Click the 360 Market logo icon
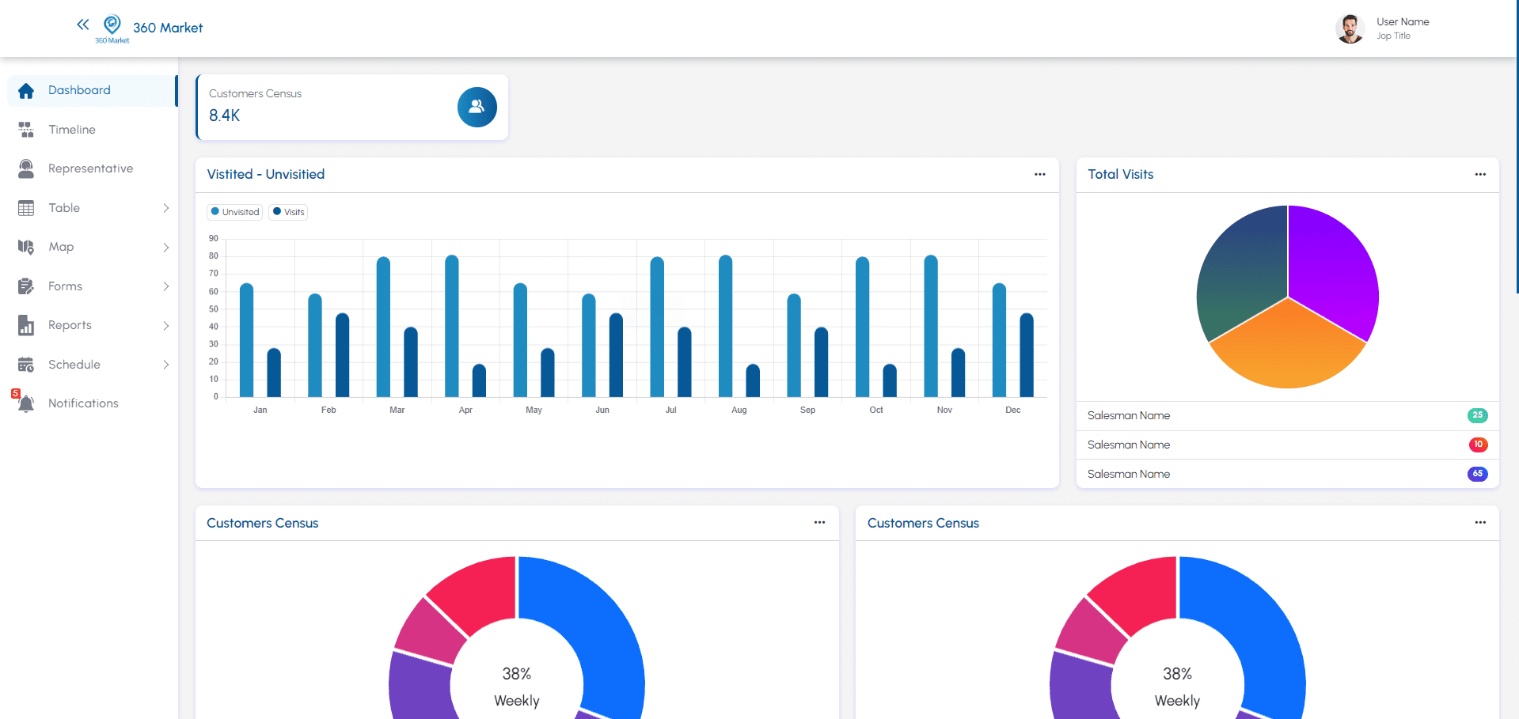 [x=112, y=25]
